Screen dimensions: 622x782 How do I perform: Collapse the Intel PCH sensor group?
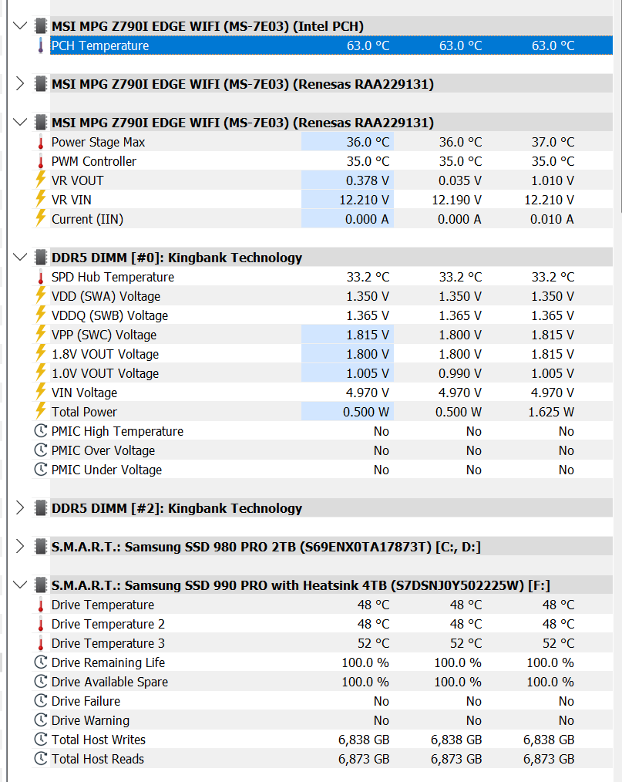click(x=20, y=26)
